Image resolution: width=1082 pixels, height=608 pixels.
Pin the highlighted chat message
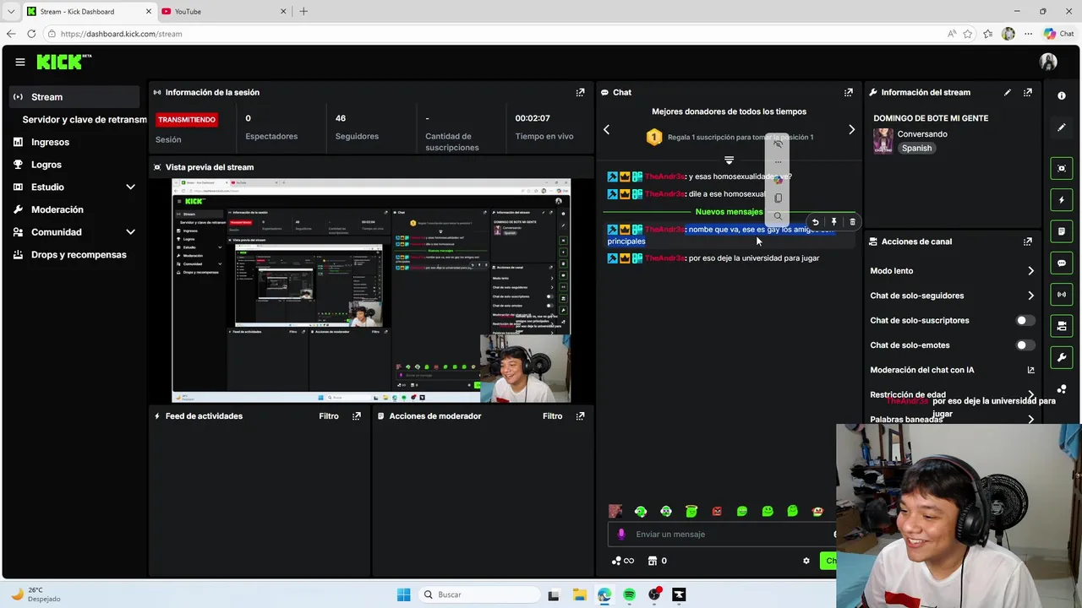coord(833,222)
